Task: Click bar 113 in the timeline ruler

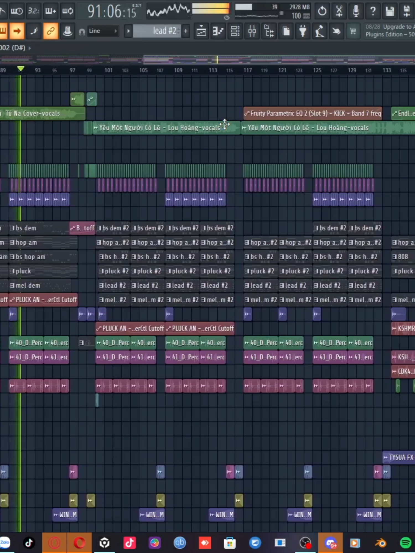Action: pyautogui.click(x=213, y=70)
